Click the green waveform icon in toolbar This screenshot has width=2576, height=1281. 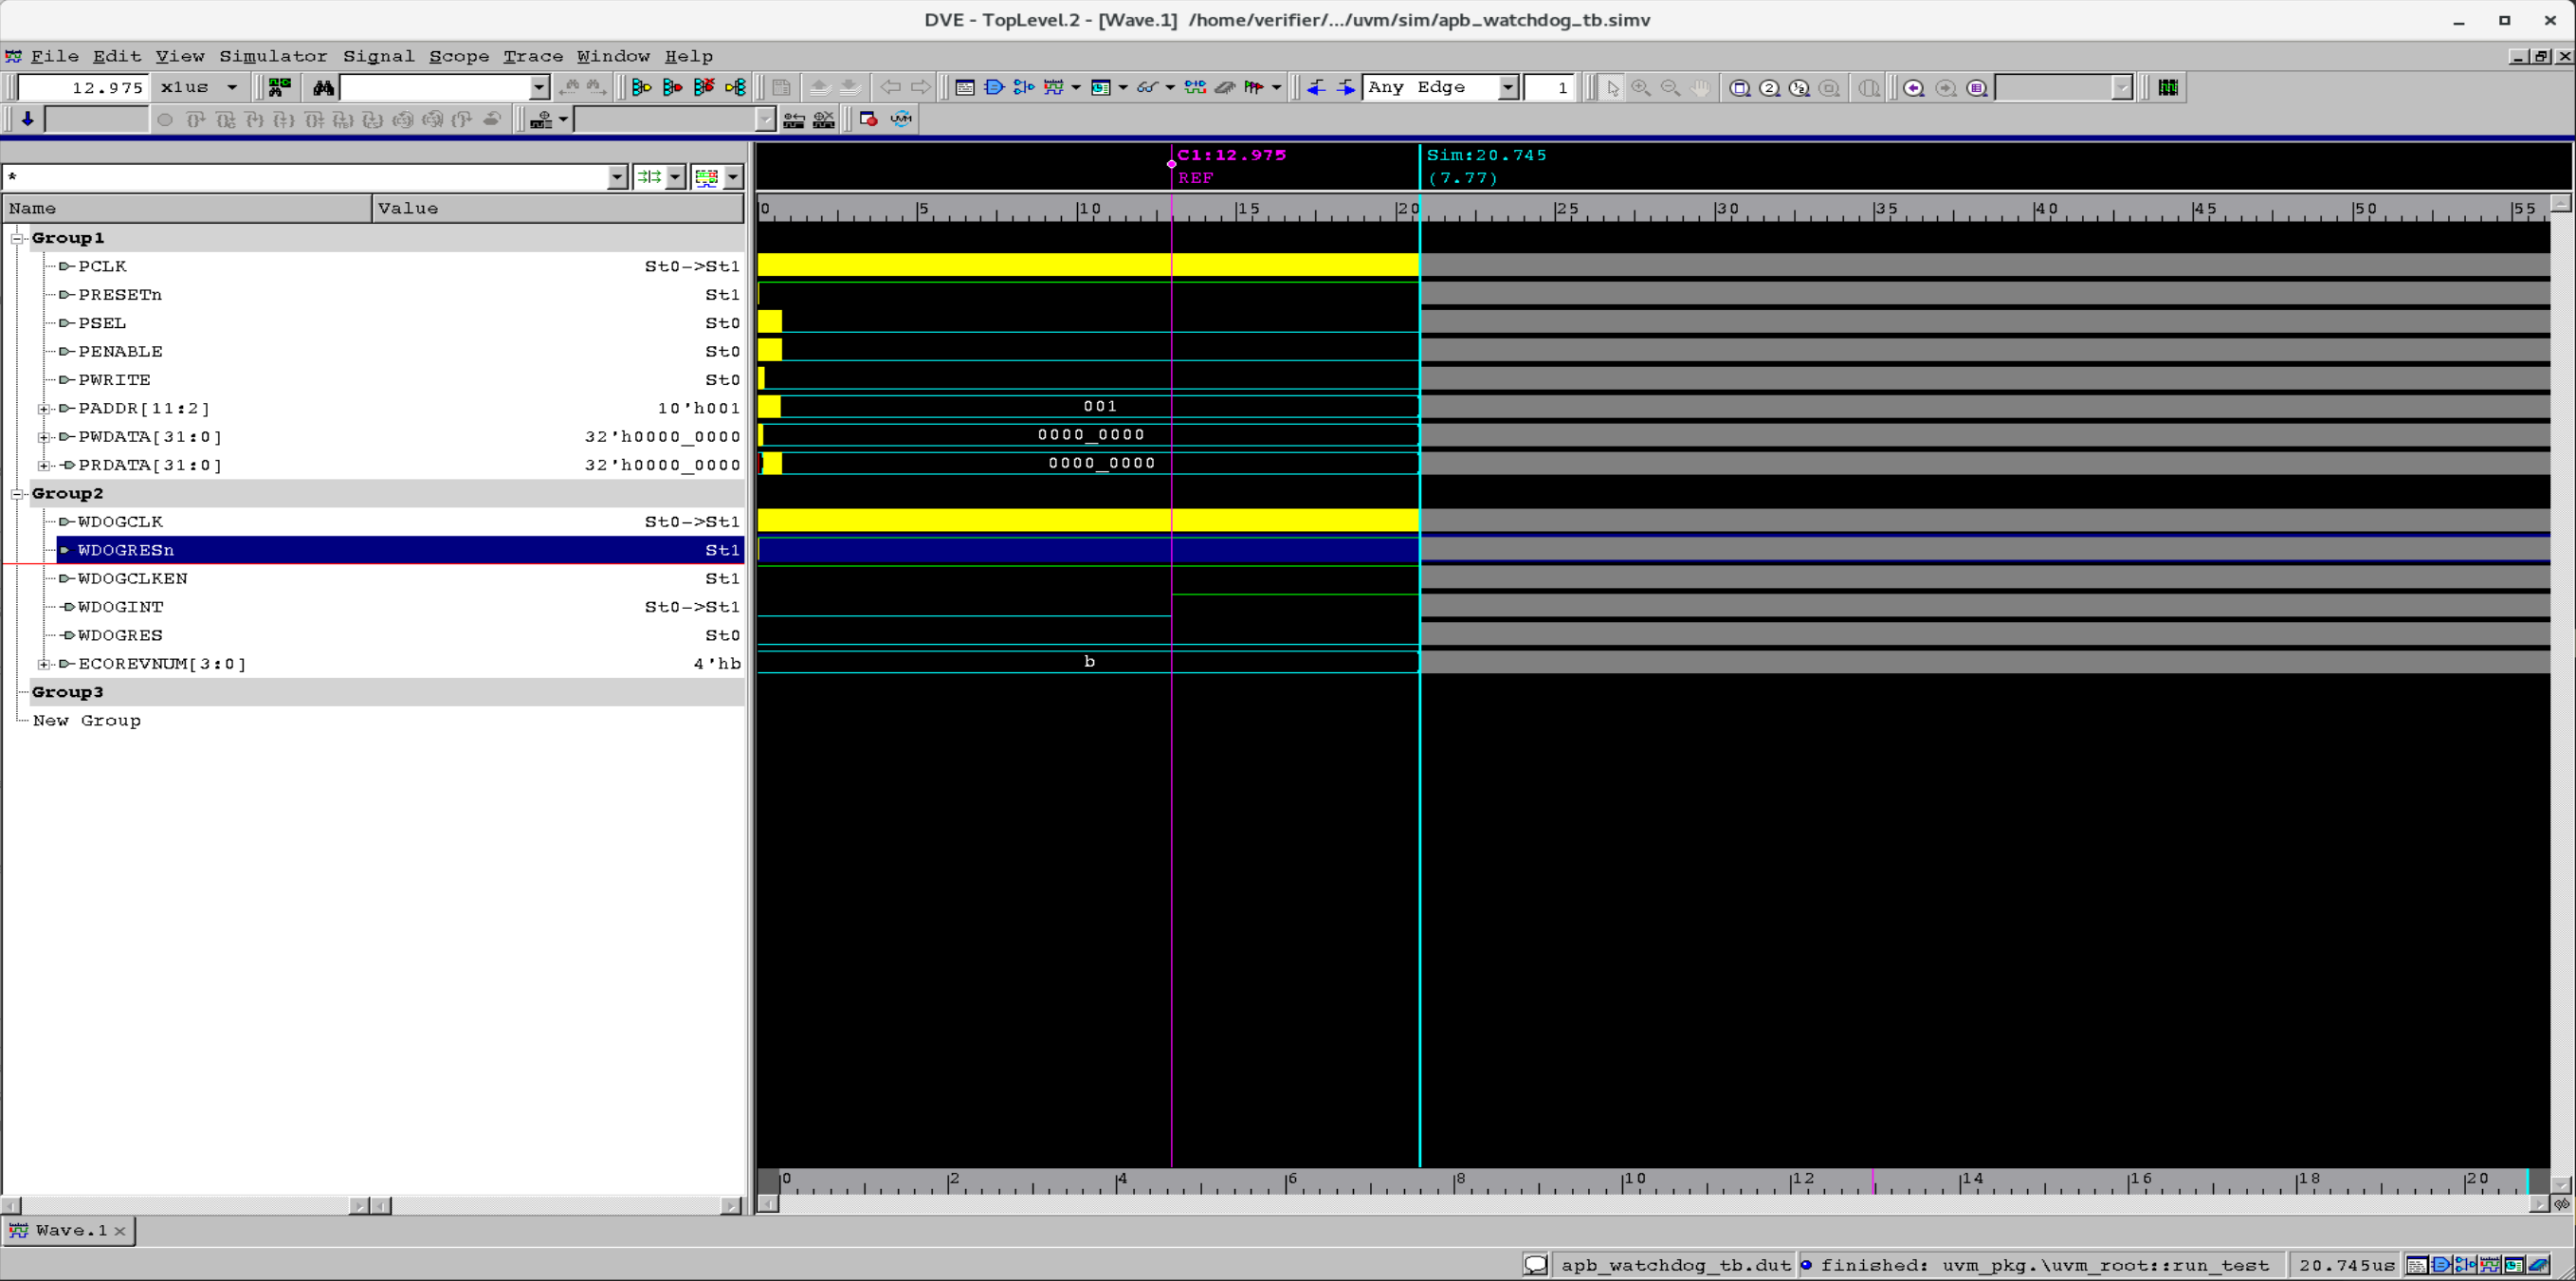click(x=2168, y=88)
